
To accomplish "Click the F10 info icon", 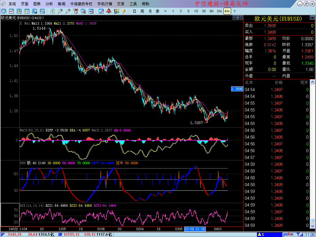I will (x=42, y=11).
